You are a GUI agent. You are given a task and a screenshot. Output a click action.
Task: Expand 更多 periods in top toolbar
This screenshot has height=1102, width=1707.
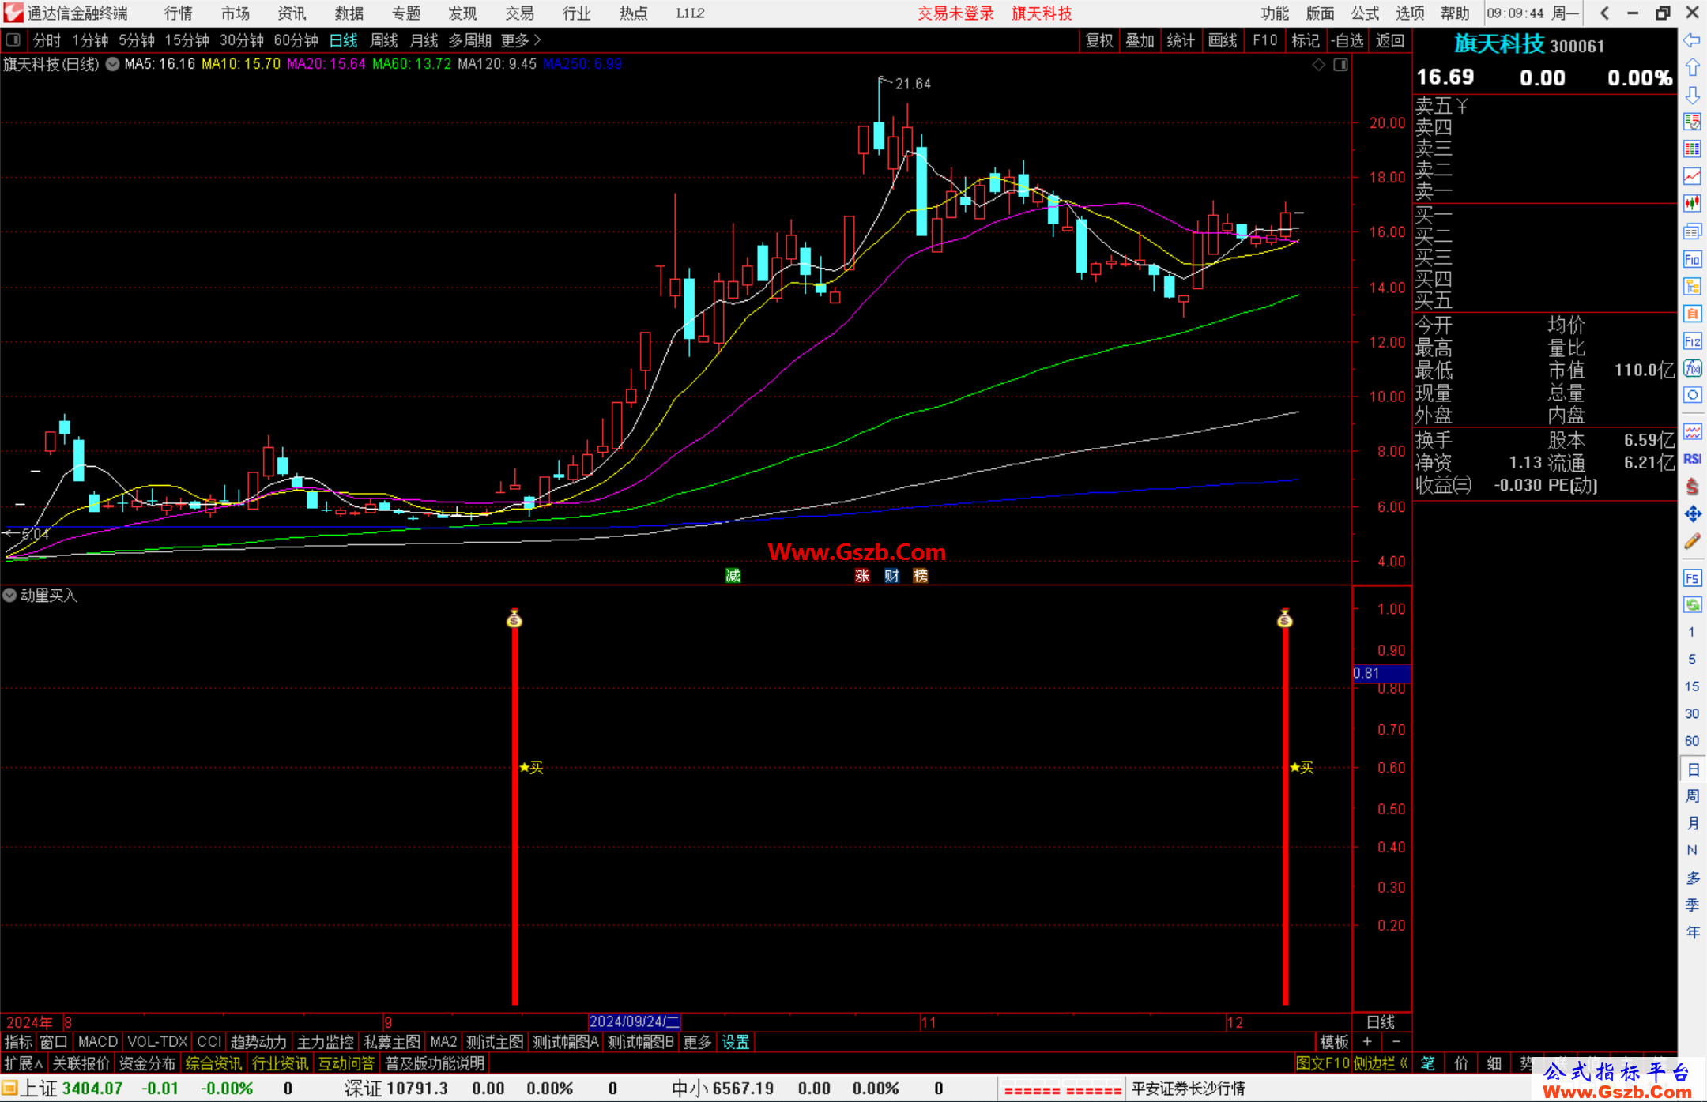click(x=521, y=40)
